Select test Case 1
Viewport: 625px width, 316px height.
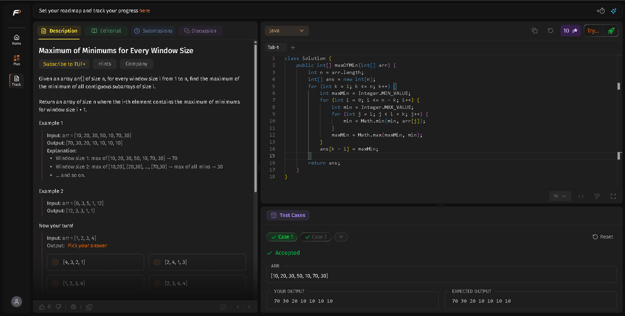281,237
